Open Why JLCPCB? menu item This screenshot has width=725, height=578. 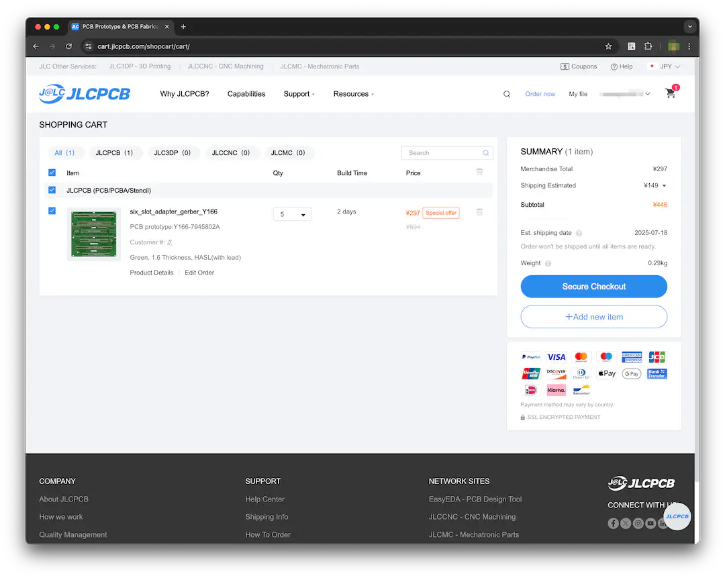185,94
